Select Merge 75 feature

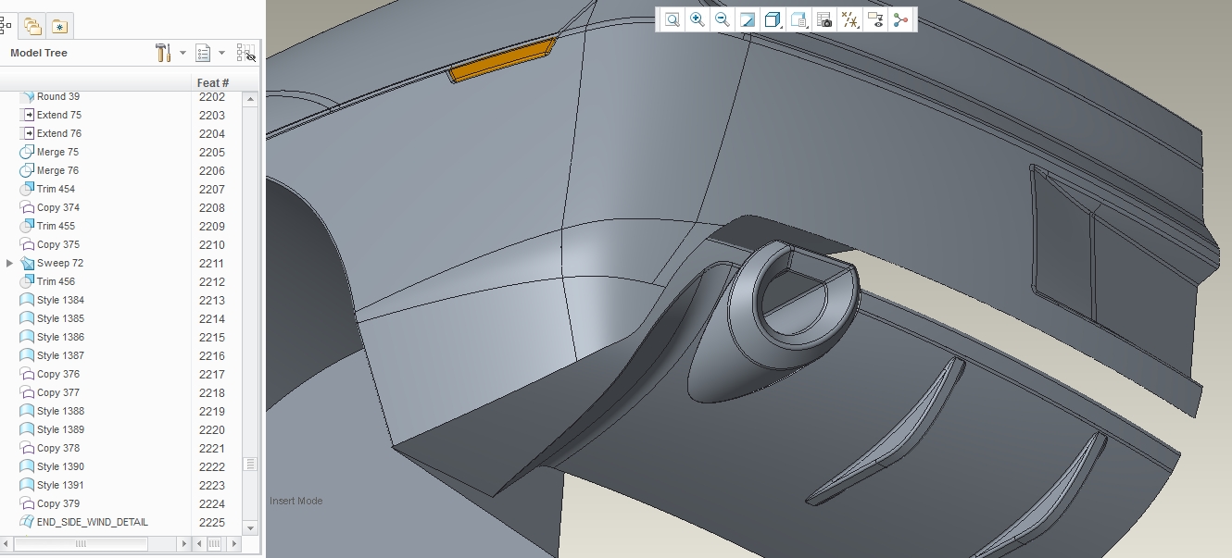(57, 152)
